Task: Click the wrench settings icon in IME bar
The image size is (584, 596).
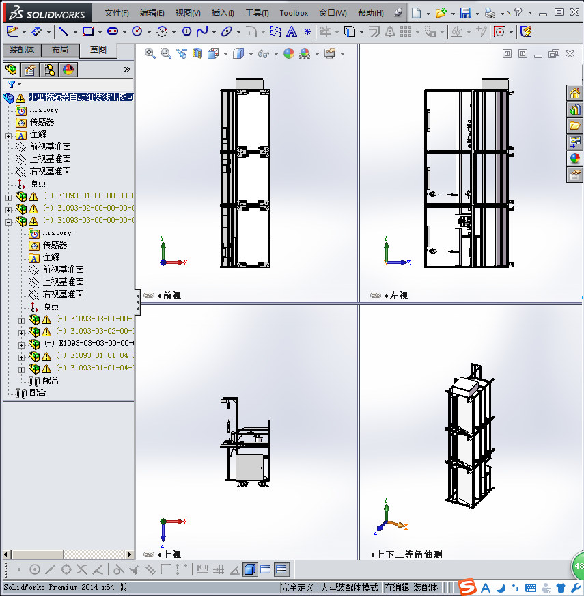Action: [x=576, y=588]
